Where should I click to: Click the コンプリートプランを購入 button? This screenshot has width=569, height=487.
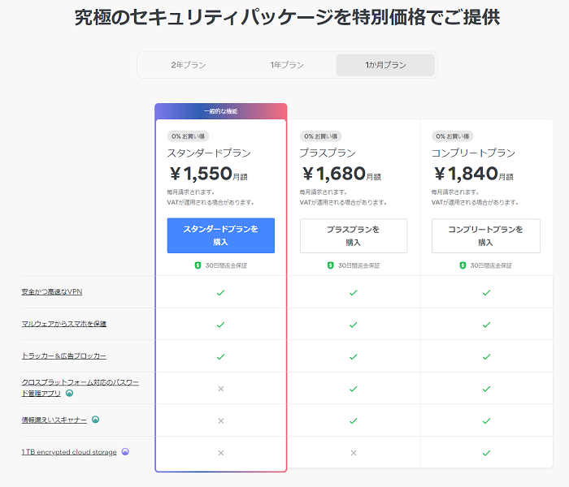pos(485,236)
